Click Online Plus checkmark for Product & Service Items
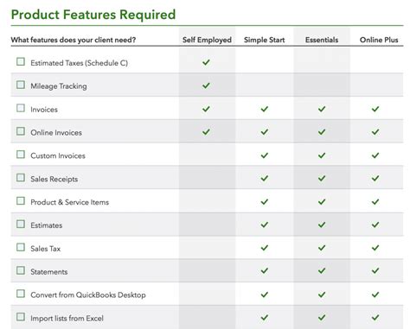 (x=375, y=202)
